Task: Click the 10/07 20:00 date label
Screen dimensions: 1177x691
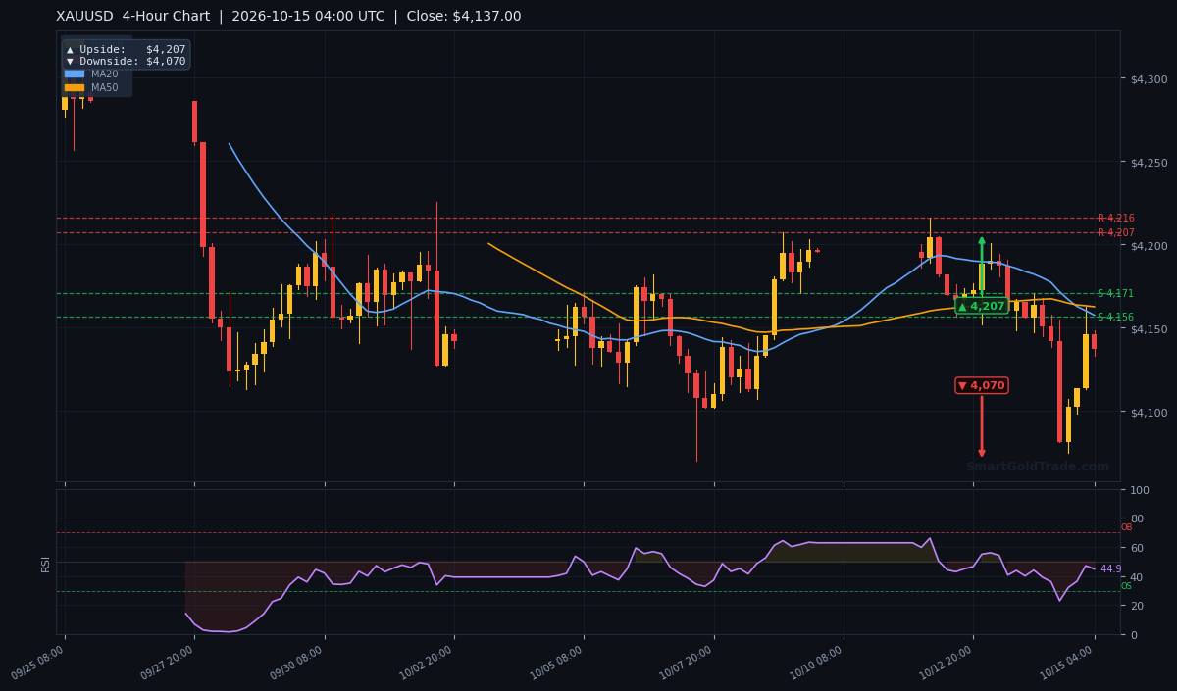Action: tap(689, 664)
